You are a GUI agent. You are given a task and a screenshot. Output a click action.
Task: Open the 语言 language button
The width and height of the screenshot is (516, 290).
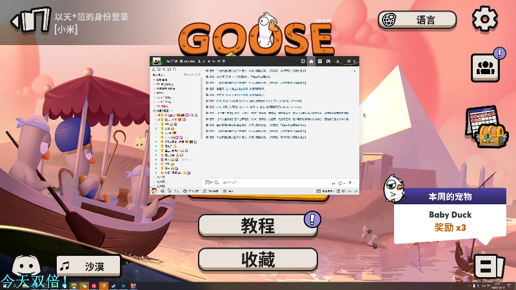tap(417, 20)
